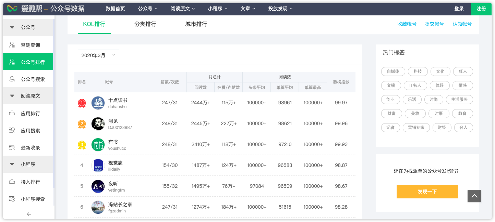Click the yellow 发现一下 button
Screen dimensions: 495x222
(427, 192)
